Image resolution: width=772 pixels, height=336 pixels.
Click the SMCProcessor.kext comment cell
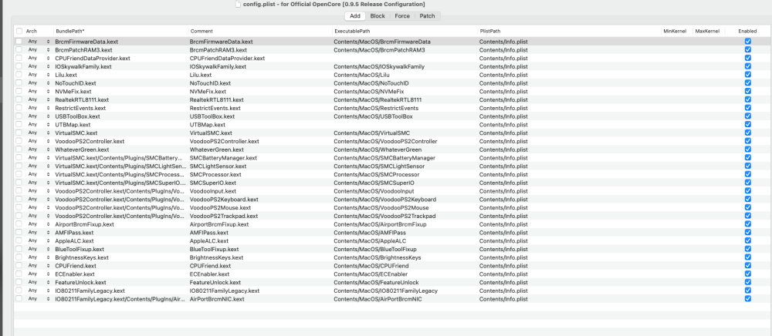(x=215, y=174)
